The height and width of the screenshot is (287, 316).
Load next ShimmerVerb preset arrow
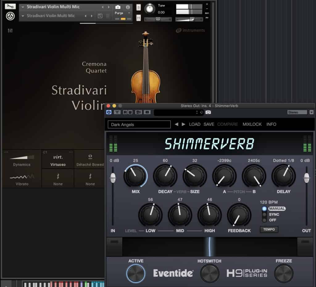[x=183, y=124]
